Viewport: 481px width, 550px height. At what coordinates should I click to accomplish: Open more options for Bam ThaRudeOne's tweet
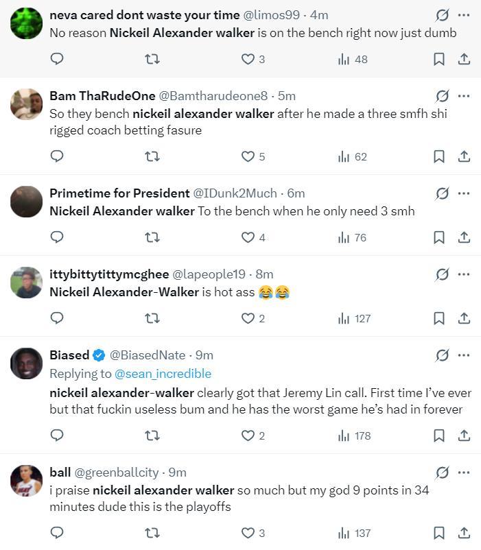(464, 96)
